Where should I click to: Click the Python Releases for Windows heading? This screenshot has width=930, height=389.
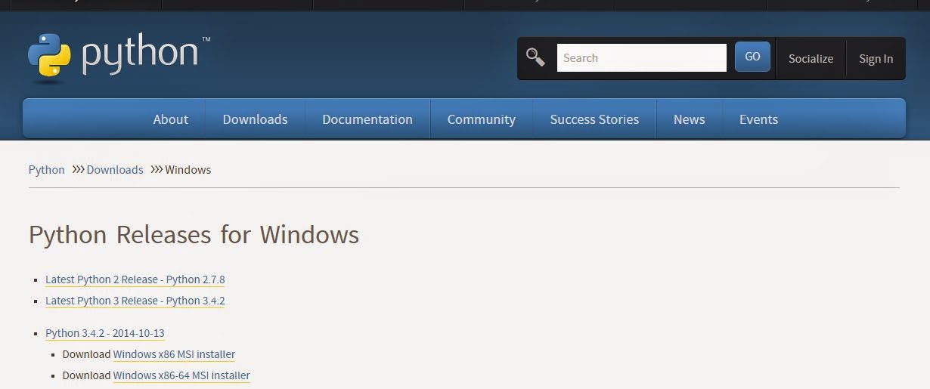coord(194,234)
